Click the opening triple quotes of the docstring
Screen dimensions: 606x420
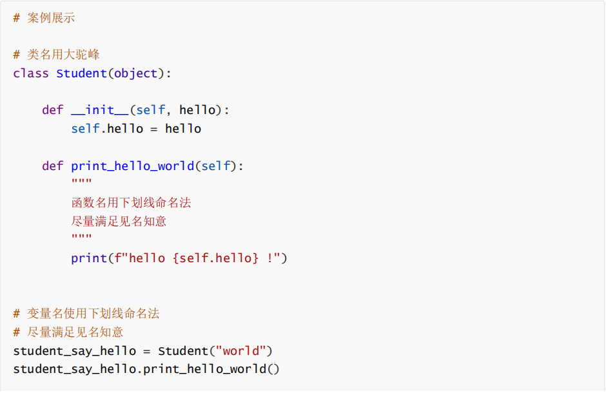[x=81, y=182]
